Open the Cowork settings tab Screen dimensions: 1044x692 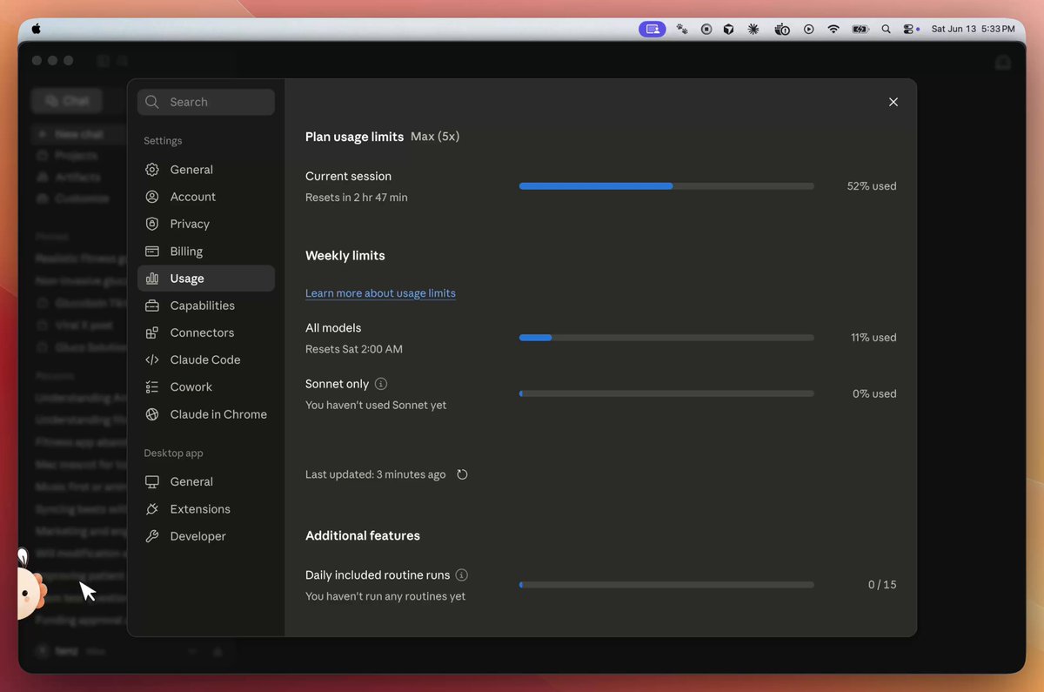[x=206, y=386]
